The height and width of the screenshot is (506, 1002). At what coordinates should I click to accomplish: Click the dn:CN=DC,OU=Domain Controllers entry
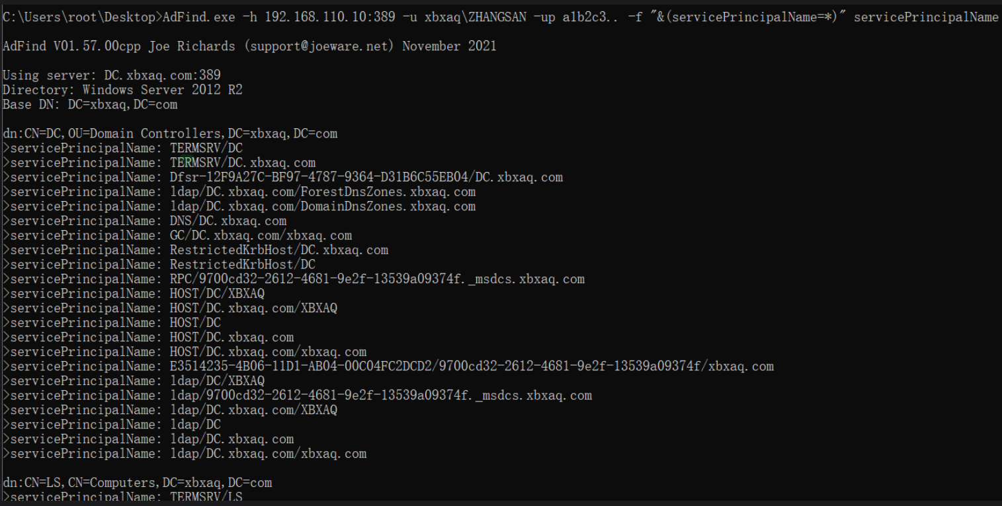click(x=170, y=134)
